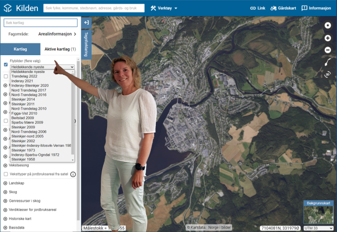Click the dropdown list scroll-down arrow

click(73, 160)
